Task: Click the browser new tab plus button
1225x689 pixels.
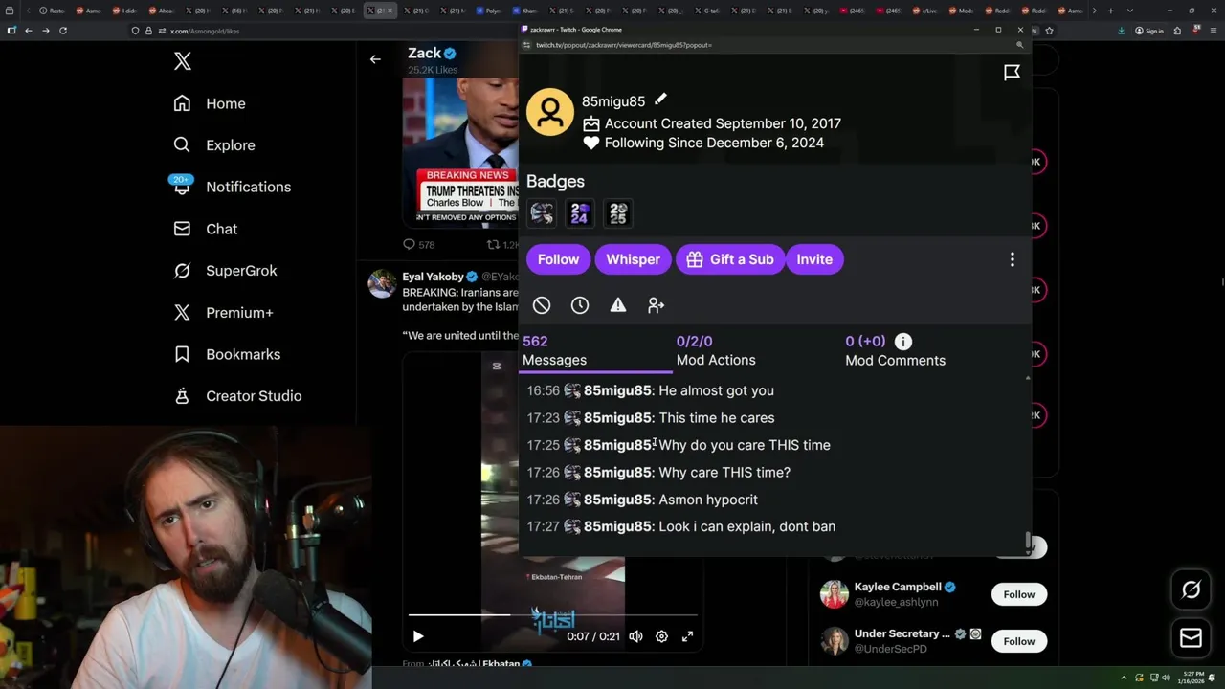Action: [x=1110, y=11]
